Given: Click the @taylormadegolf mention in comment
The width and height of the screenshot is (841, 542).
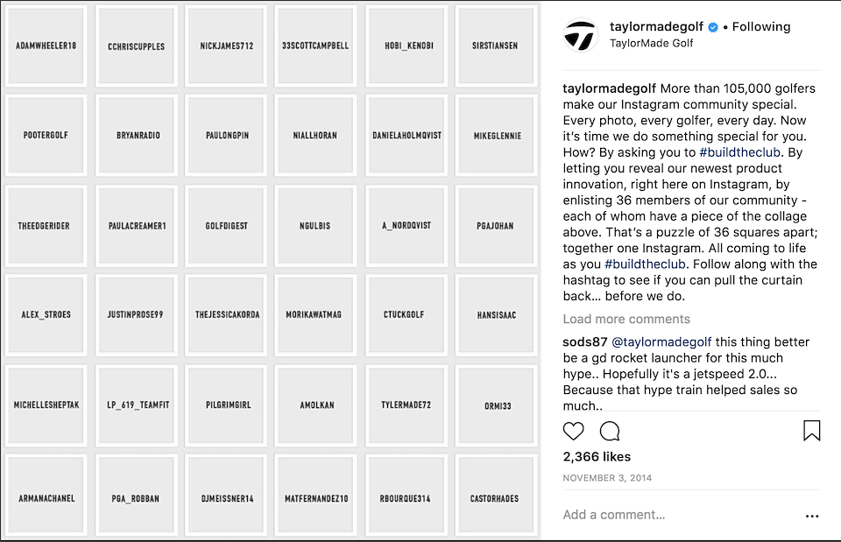Looking at the screenshot, I should click(661, 342).
